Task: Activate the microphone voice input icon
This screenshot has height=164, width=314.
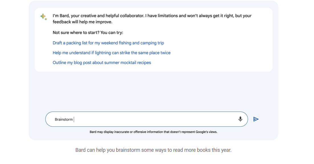Action: click(240, 119)
